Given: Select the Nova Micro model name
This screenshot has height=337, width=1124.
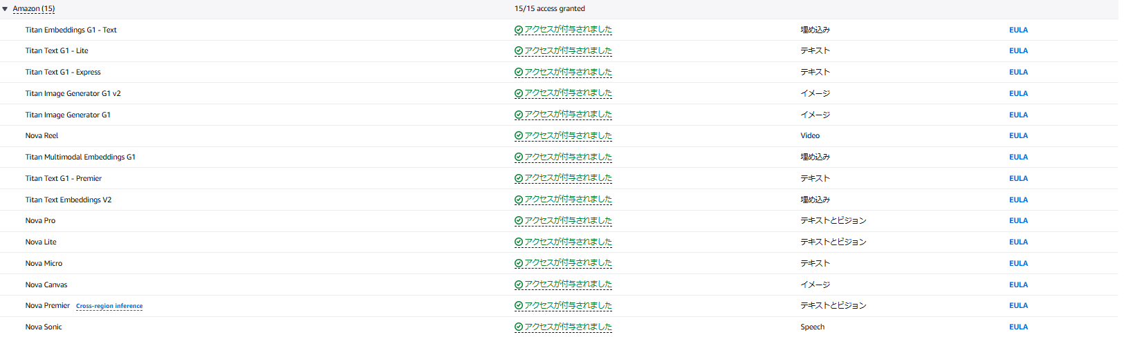Looking at the screenshot, I should [x=44, y=264].
